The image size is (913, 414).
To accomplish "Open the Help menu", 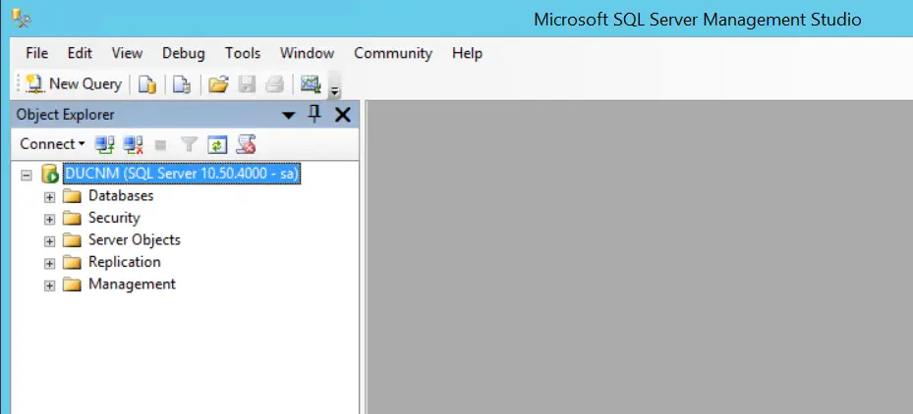I will coord(467,53).
